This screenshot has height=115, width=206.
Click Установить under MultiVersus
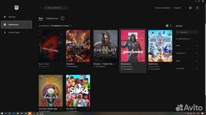coord(154,69)
